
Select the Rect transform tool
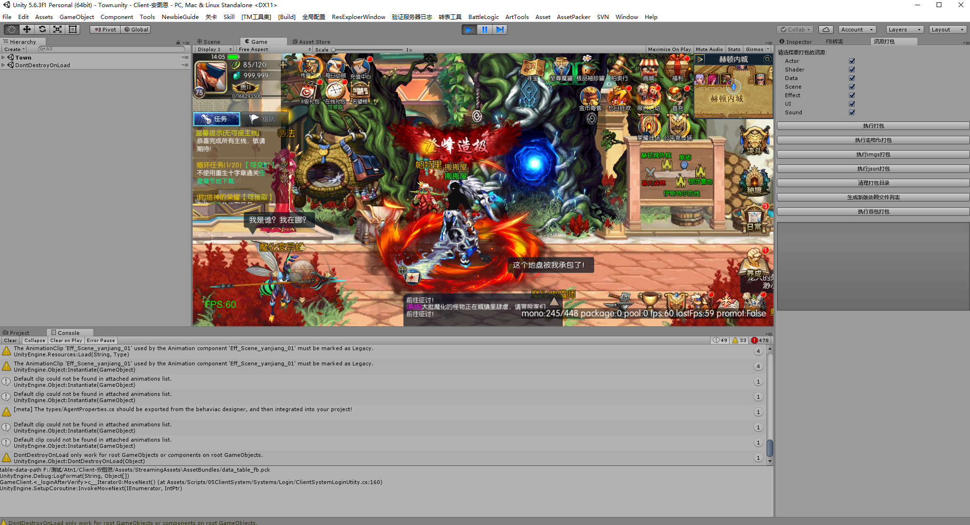pos(72,30)
